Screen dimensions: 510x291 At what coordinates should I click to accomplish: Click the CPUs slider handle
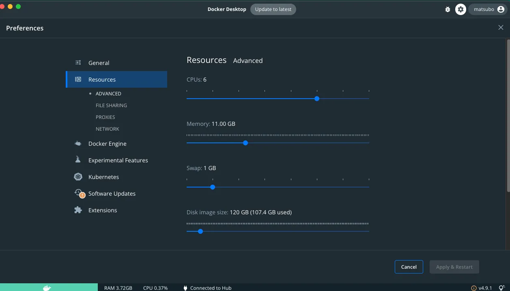[x=317, y=99]
